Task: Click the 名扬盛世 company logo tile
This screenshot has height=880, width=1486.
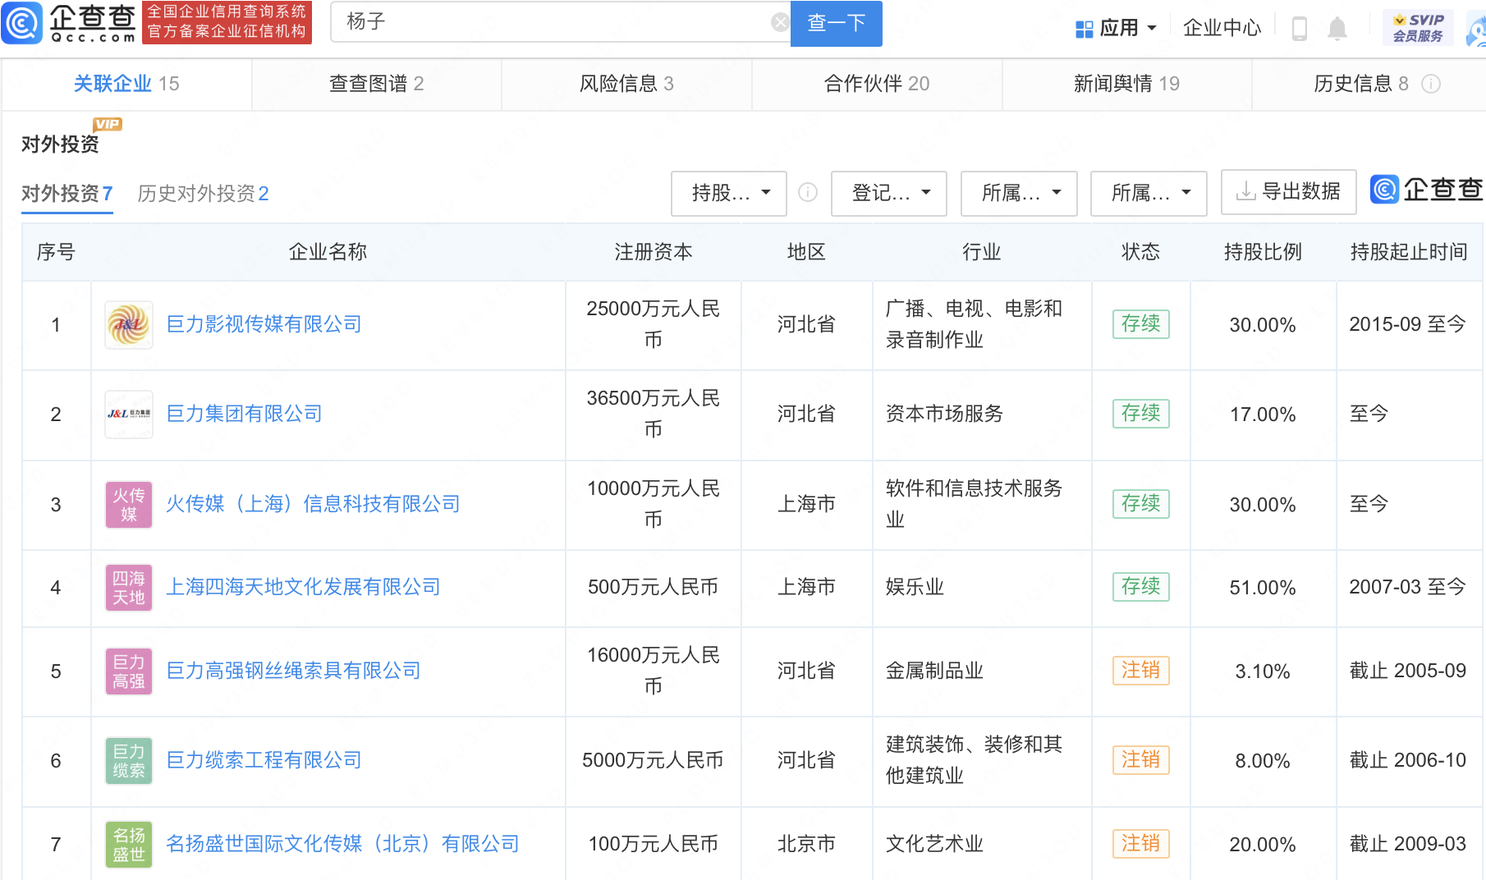Action: coord(129,845)
